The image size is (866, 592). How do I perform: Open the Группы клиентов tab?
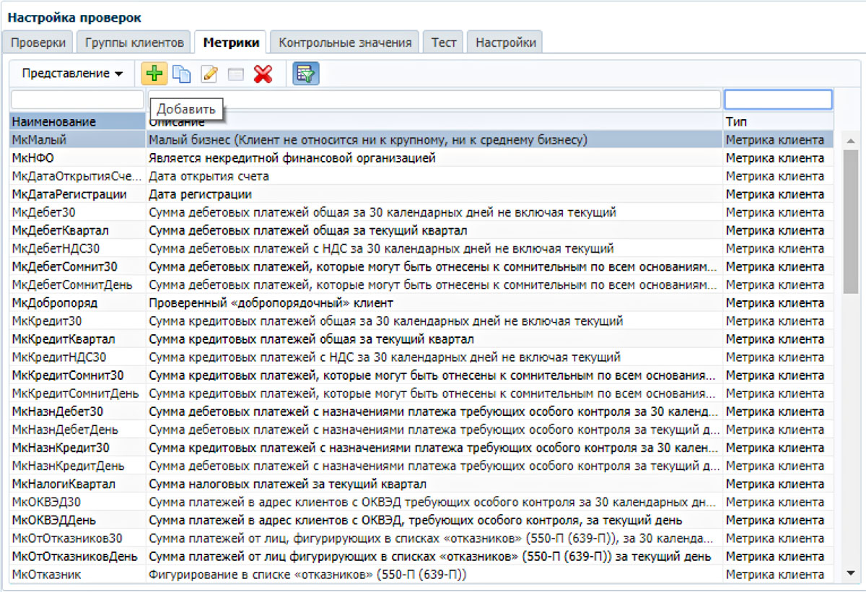pyautogui.click(x=134, y=43)
